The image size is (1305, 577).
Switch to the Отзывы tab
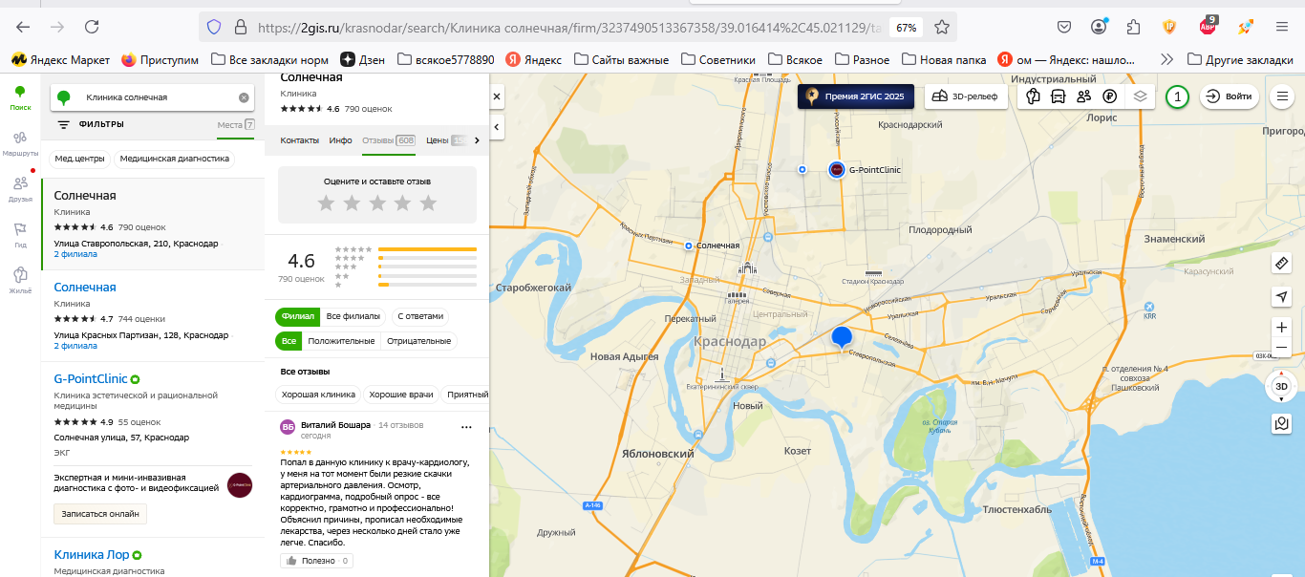(x=389, y=140)
